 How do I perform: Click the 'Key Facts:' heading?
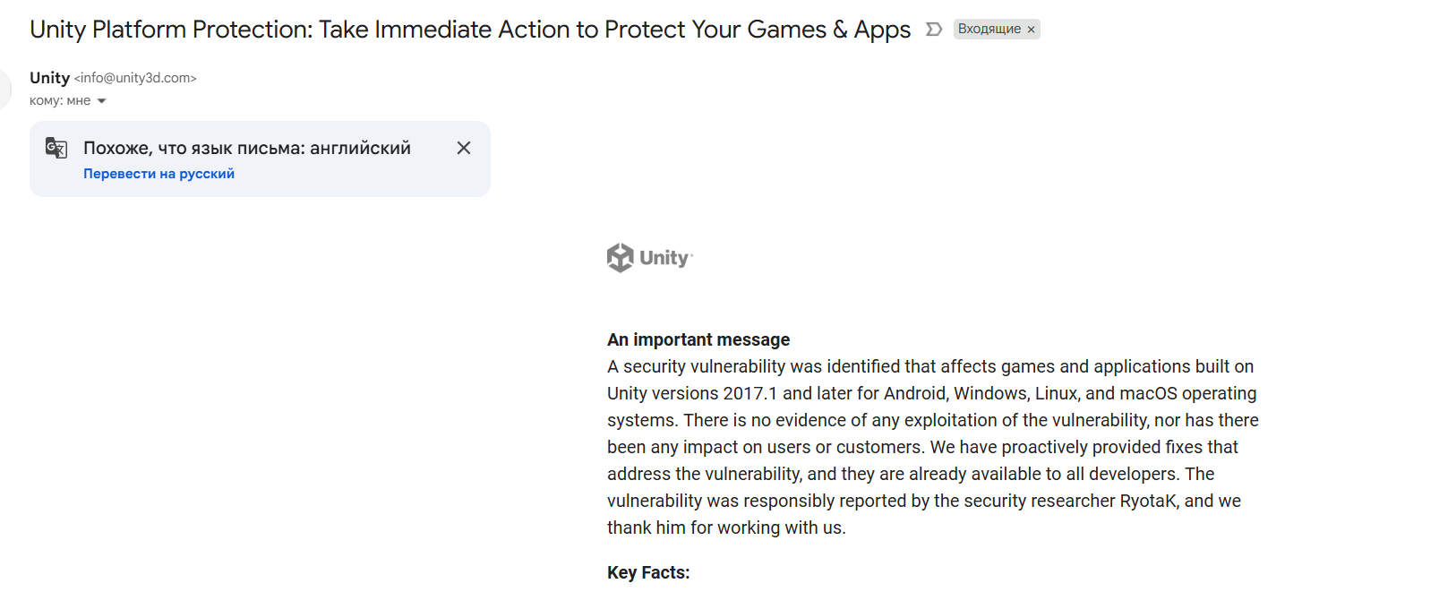(647, 572)
